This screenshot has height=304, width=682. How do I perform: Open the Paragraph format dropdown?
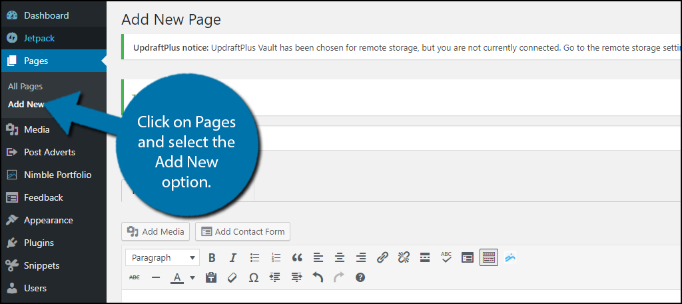click(162, 257)
